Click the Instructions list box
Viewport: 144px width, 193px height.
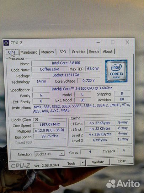pos(82,108)
